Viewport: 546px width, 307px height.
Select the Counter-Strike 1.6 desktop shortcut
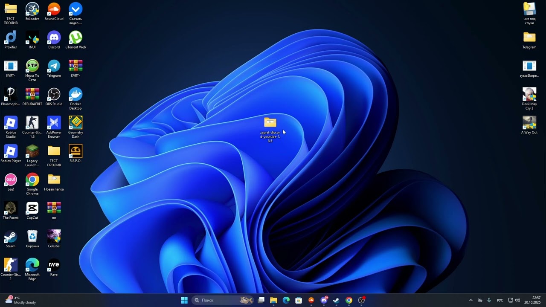(x=32, y=127)
